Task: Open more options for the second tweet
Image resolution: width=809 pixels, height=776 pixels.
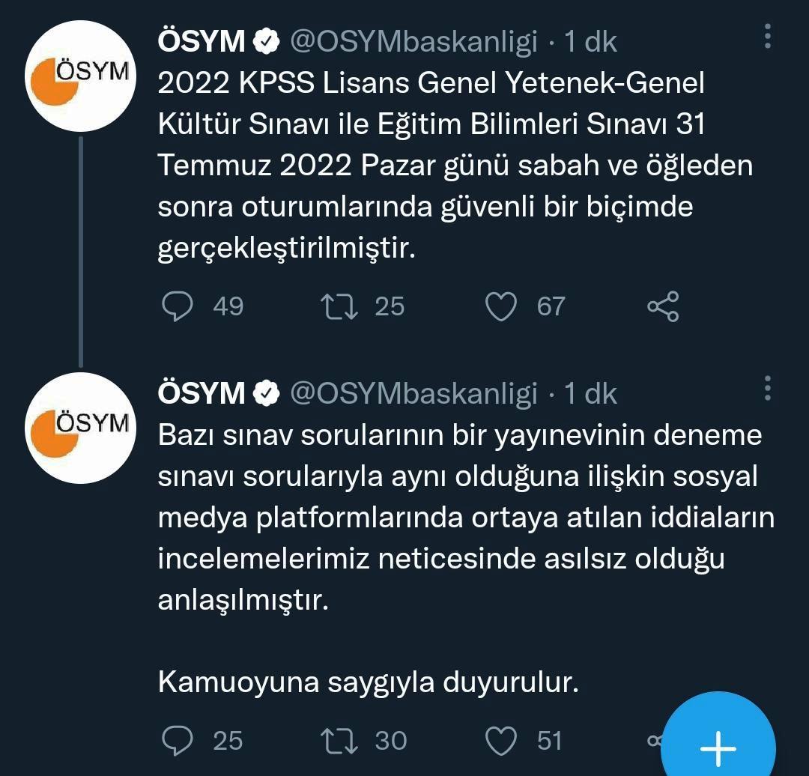Action: pyautogui.click(x=768, y=388)
